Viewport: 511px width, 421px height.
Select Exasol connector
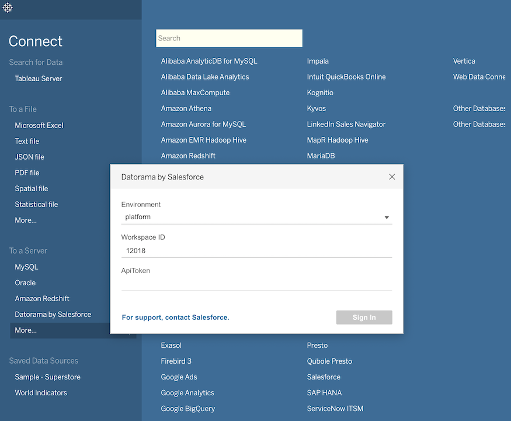tap(171, 346)
